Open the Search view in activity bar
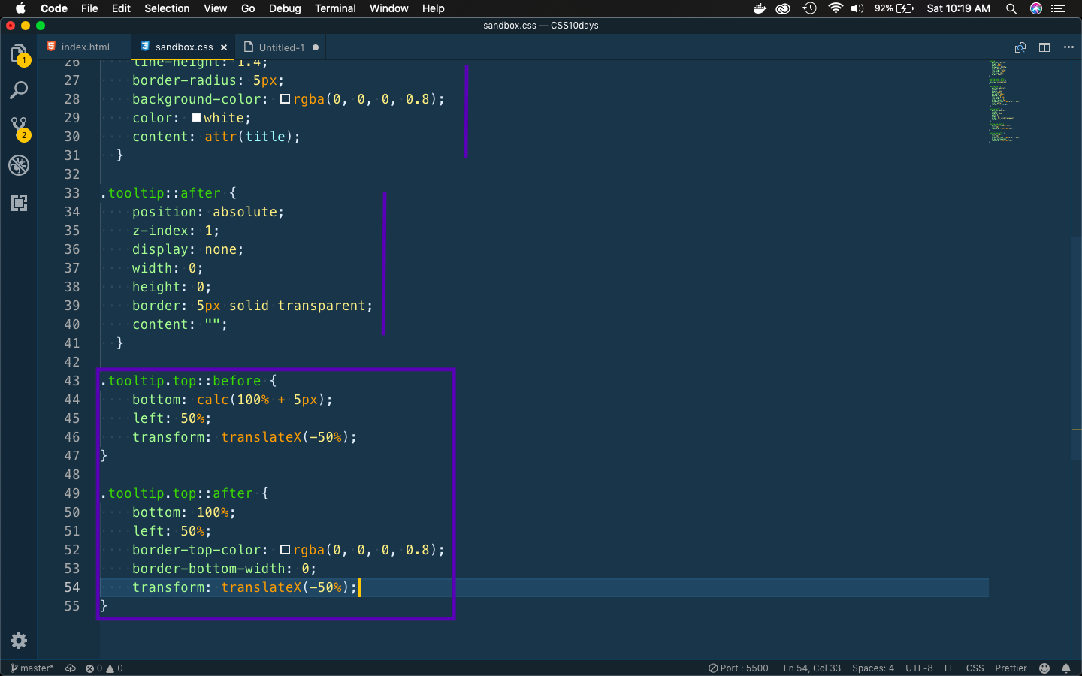 [19, 91]
